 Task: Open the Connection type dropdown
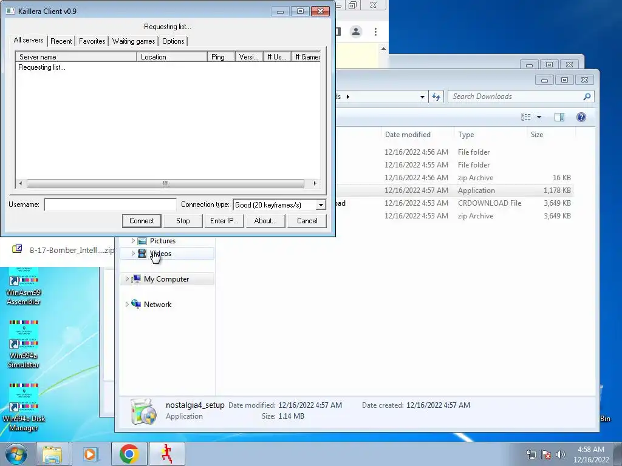click(321, 205)
